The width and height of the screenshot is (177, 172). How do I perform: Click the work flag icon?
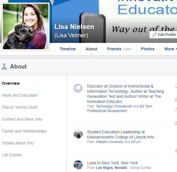[x=78, y=88]
